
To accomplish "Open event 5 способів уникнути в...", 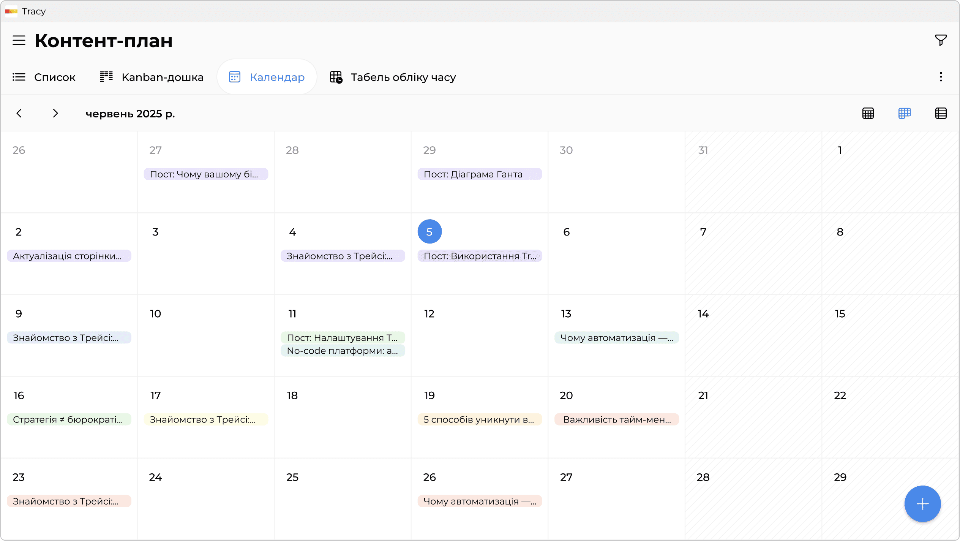I will tap(480, 419).
